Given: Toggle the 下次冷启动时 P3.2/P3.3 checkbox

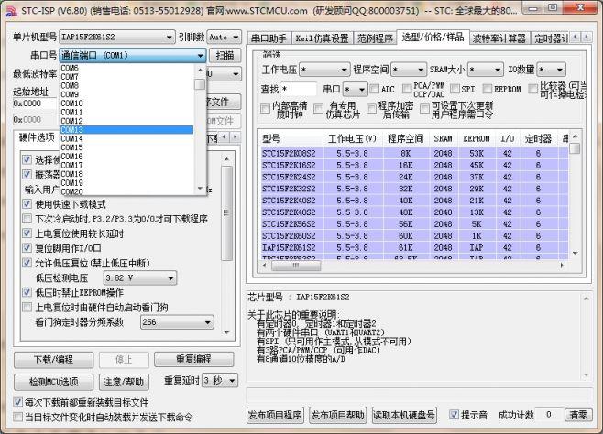Looking at the screenshot, I should (27, 219).
